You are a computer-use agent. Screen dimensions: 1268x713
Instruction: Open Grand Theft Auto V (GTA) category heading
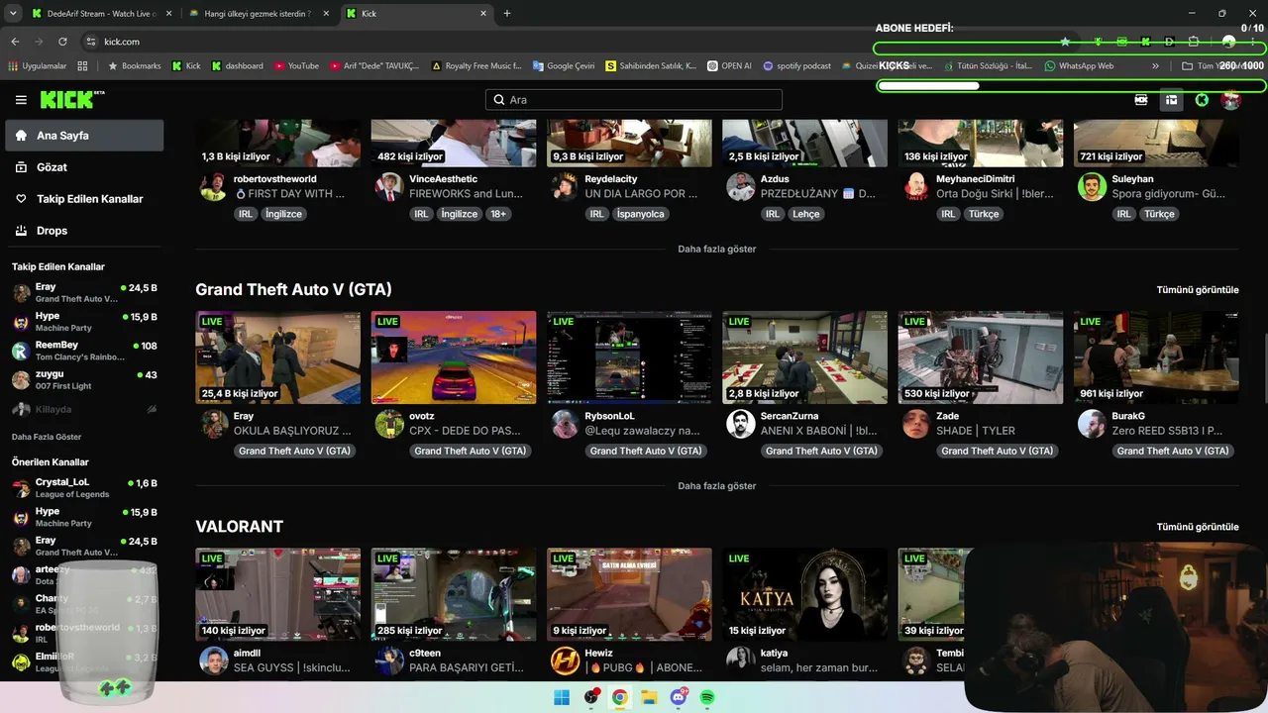pyautogui.click(x=293, y=289)
